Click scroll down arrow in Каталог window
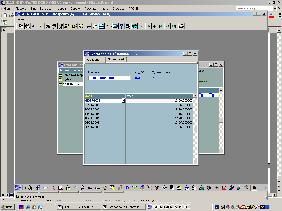 tap(221, 151)
